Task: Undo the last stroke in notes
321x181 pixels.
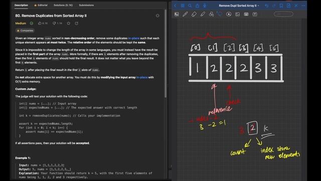Action: point(266,6)
